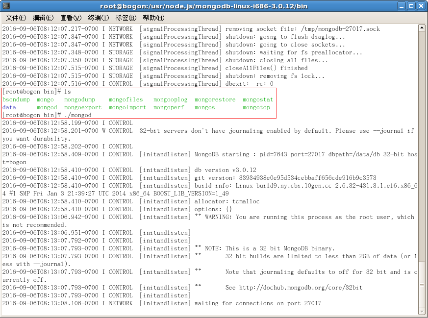Click the 'options: {}' text
The image size is (428, 318).
213,209
